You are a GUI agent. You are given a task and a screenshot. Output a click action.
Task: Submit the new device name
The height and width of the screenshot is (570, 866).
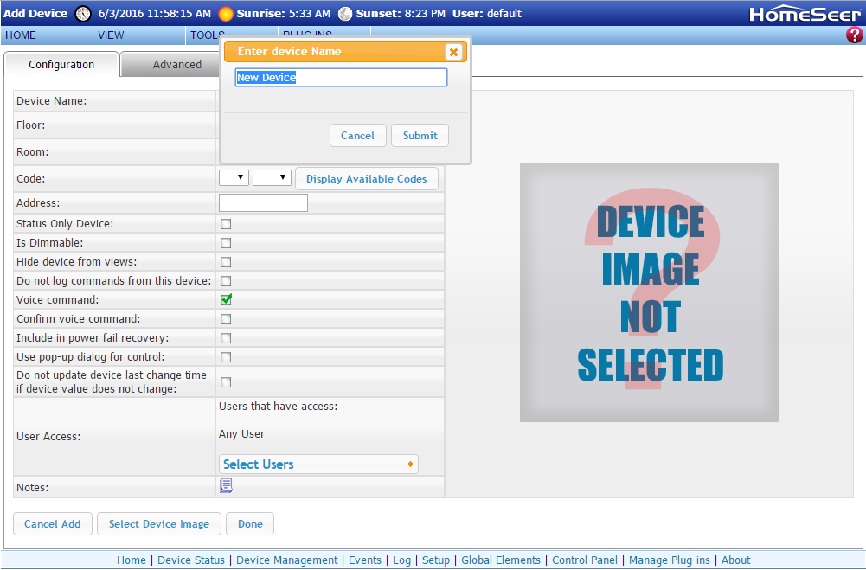pos(420,135)
